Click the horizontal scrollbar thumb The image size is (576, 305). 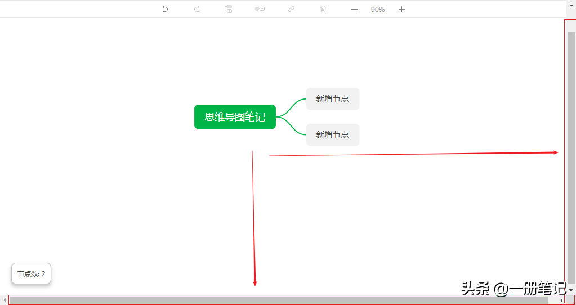(x=279, y=300)
